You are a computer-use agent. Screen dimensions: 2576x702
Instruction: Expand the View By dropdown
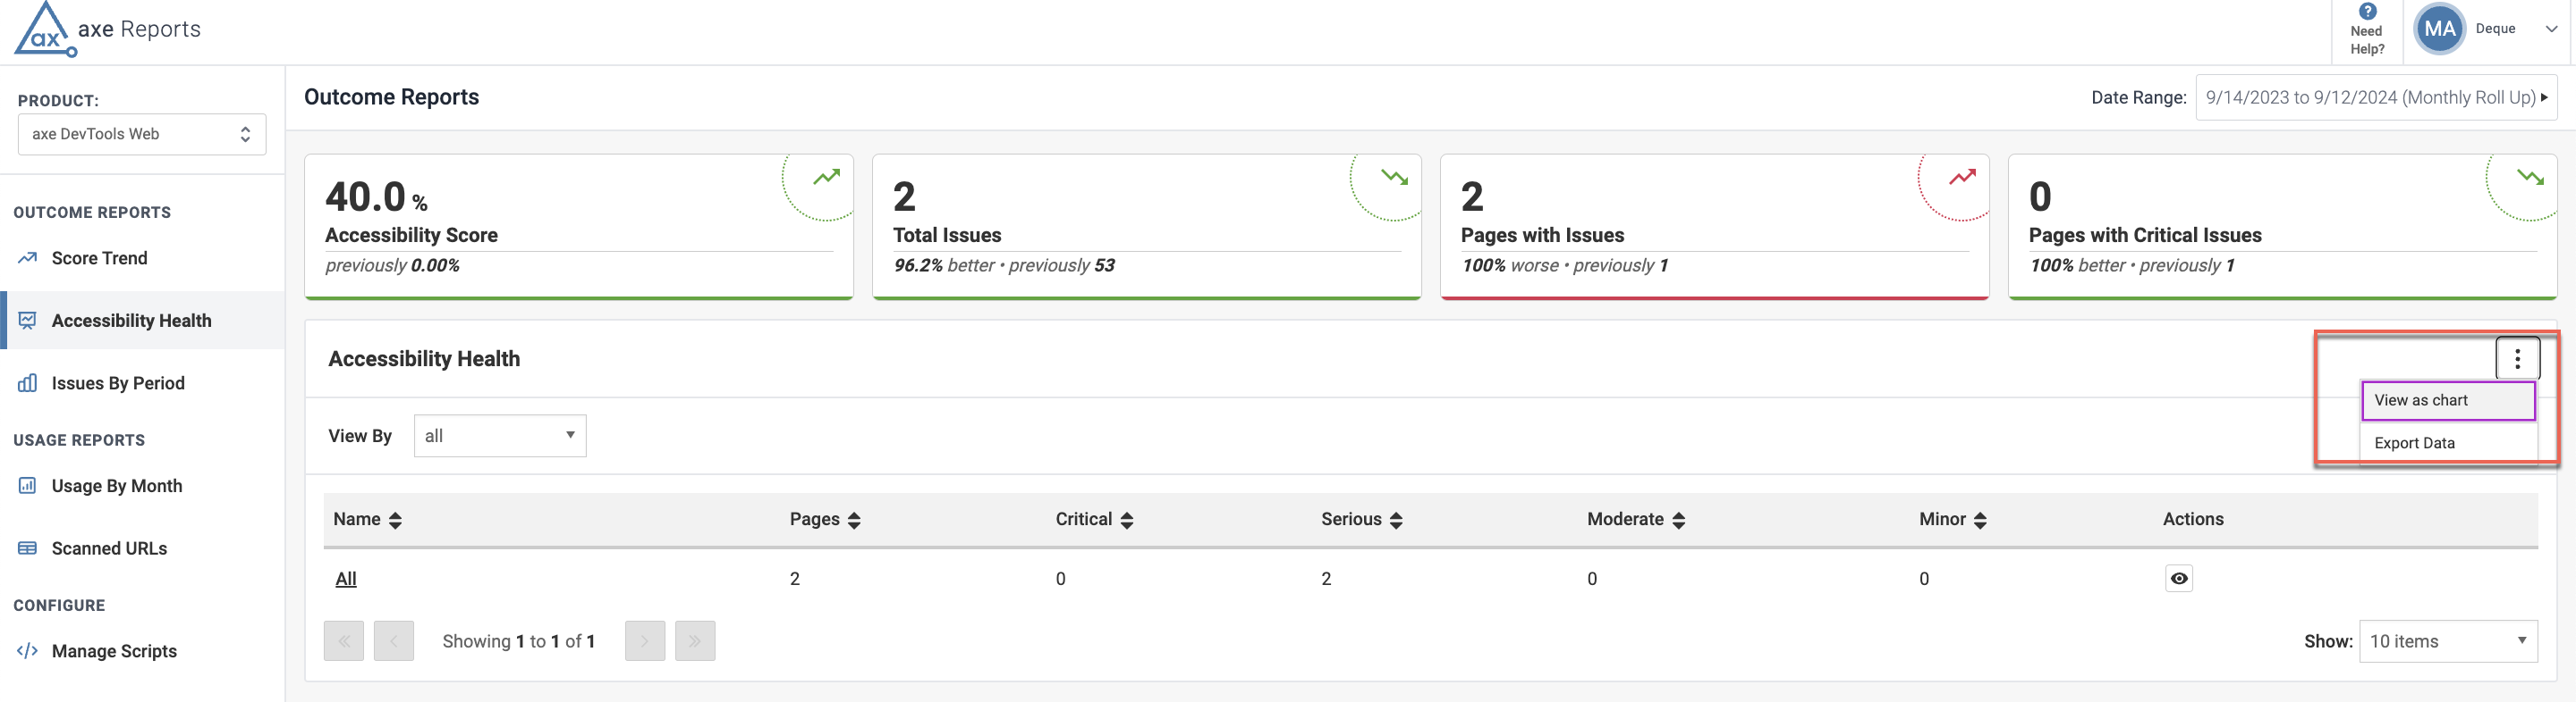coord(499,437)
